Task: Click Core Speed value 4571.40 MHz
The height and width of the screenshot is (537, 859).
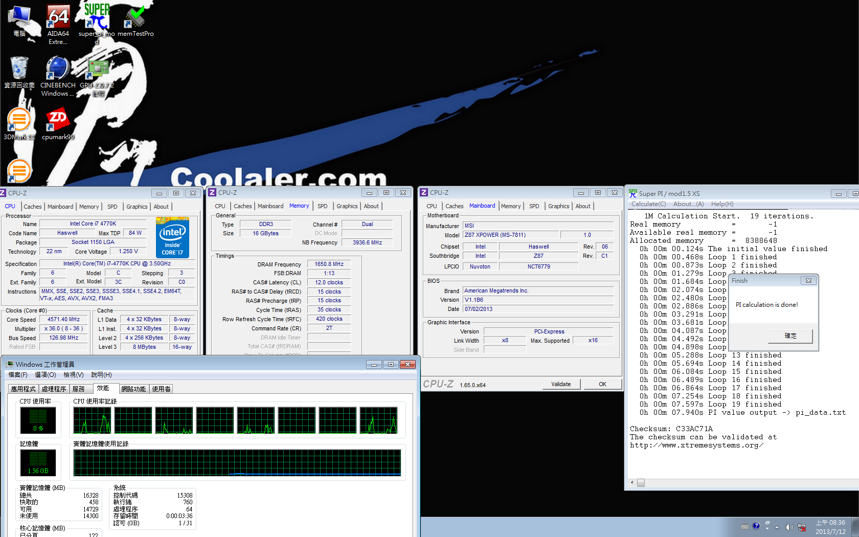Action: (x=64, y=319)
